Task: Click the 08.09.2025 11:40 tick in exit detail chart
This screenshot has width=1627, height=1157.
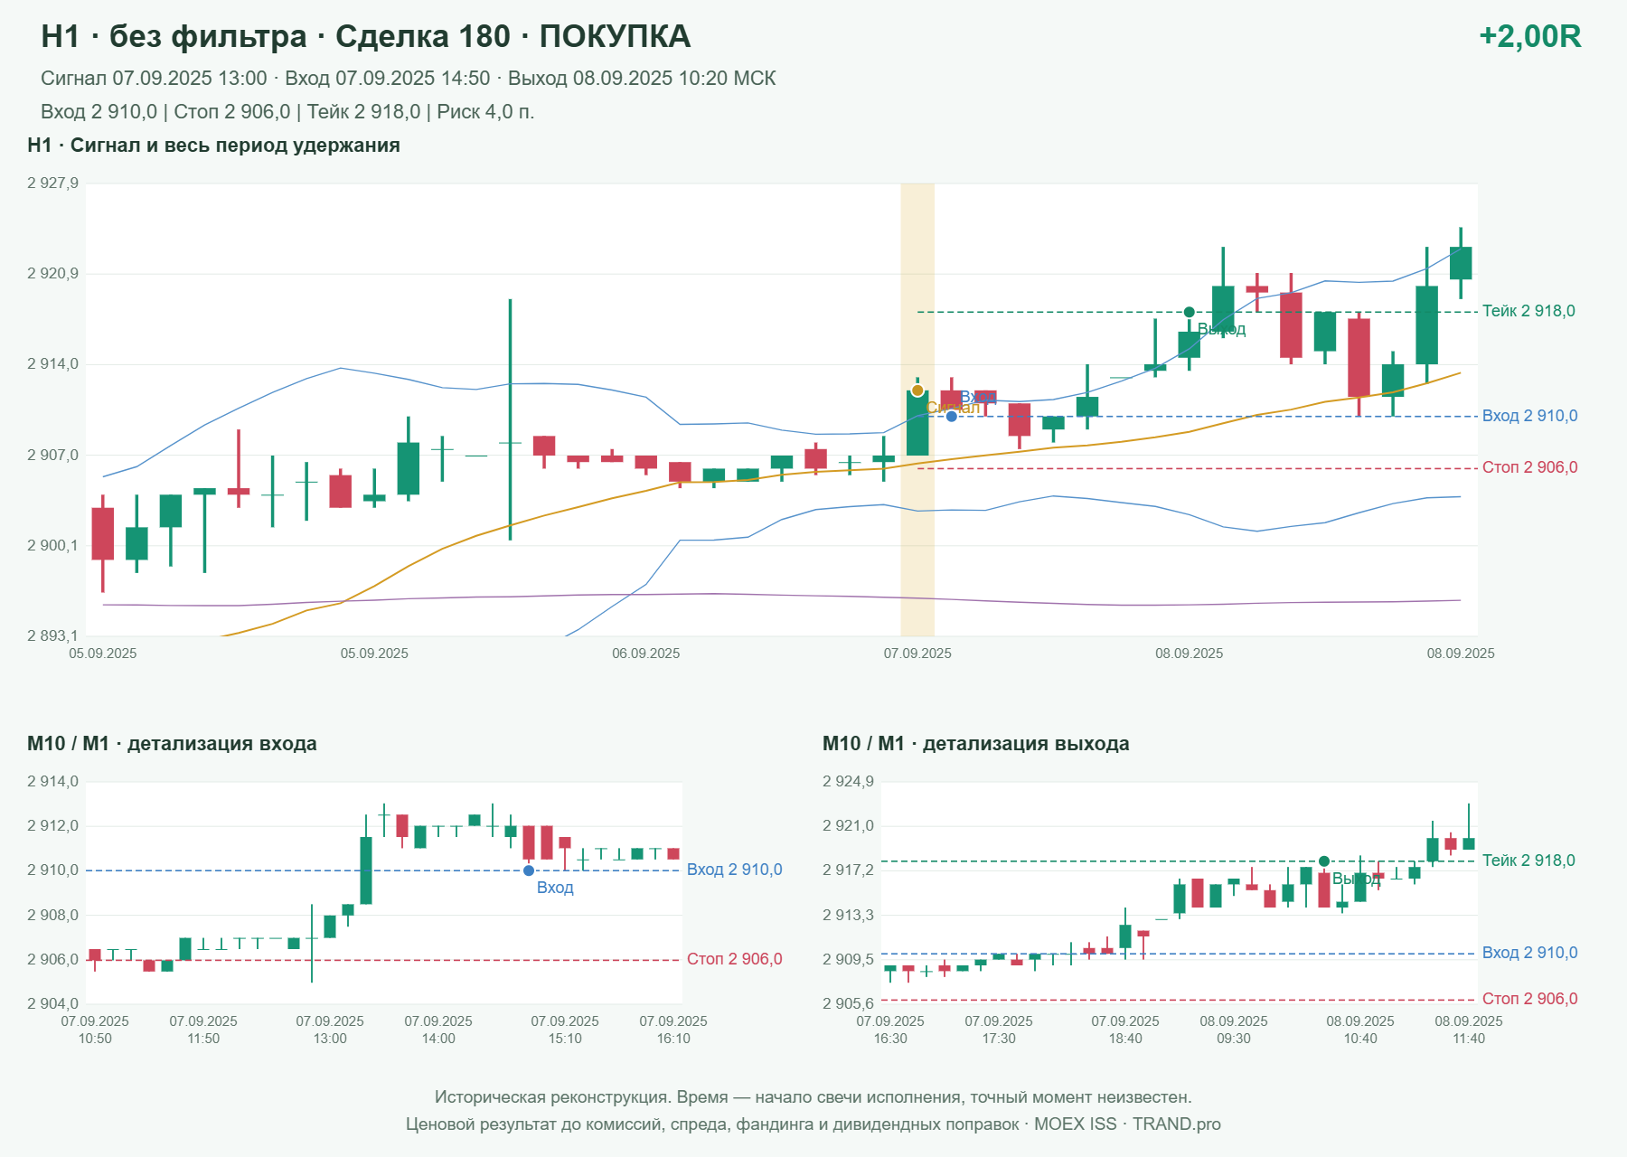Action: pos(1469,1030)
